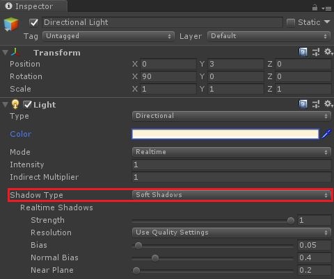This screenshot has width=334, height=279.
Task: Enable the Static checkbox
Action: 291,22
